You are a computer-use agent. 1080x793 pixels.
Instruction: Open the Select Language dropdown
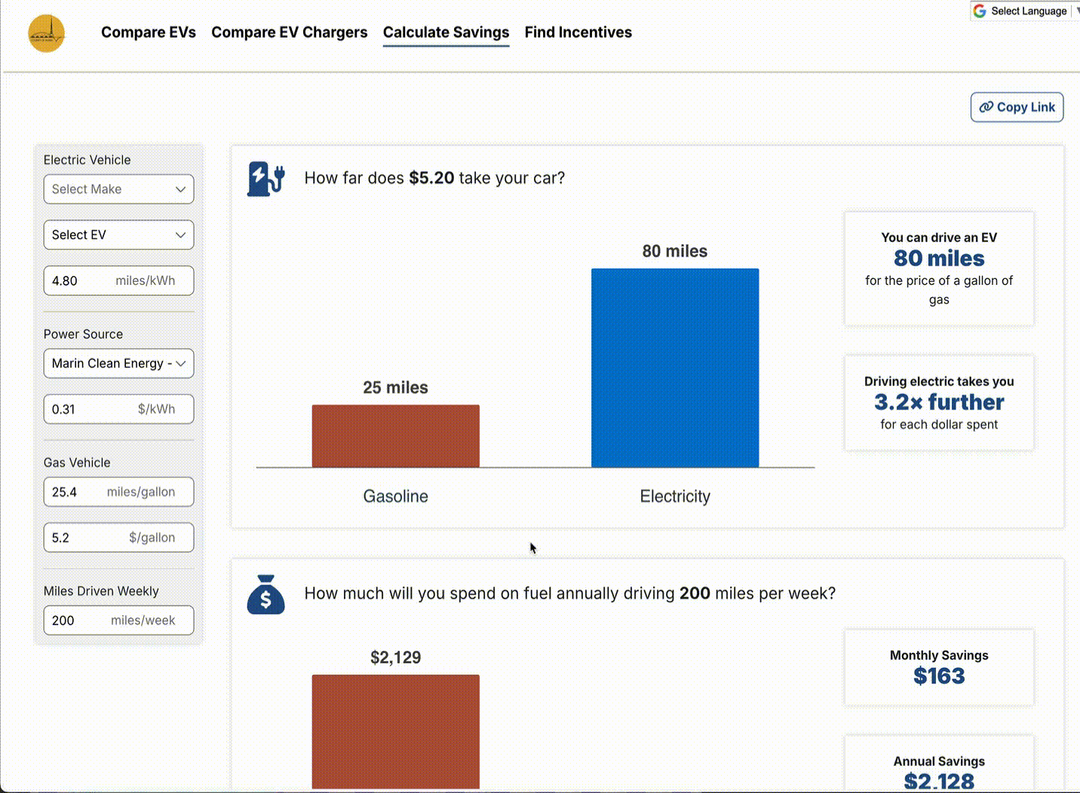tap(1028, 11)
